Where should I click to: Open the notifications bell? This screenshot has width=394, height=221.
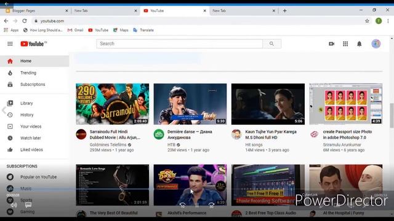[x=360, y=44]
